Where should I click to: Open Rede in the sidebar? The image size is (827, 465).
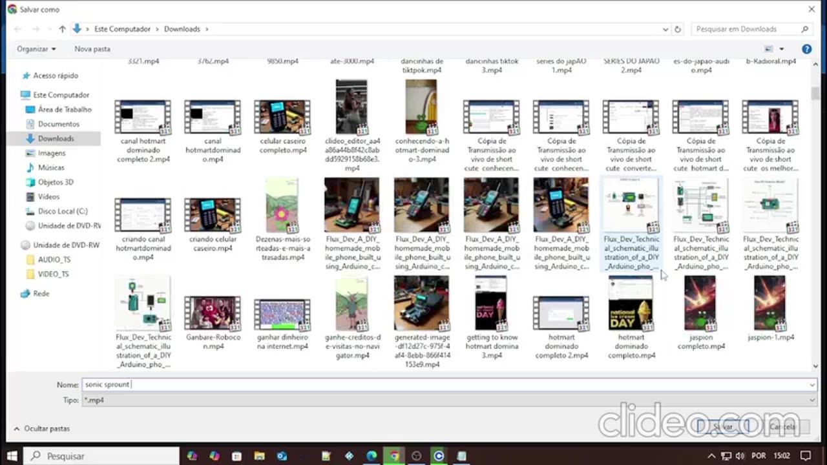41,294
